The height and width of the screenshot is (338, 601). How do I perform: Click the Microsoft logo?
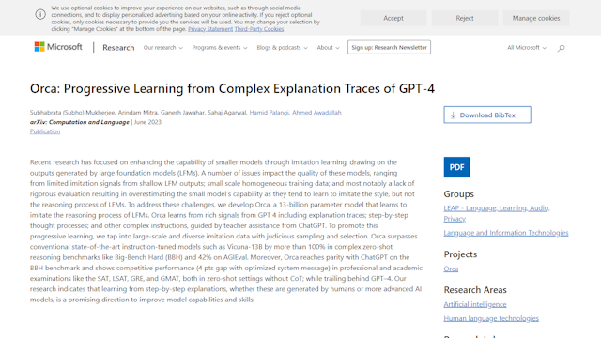pos(58,47)
